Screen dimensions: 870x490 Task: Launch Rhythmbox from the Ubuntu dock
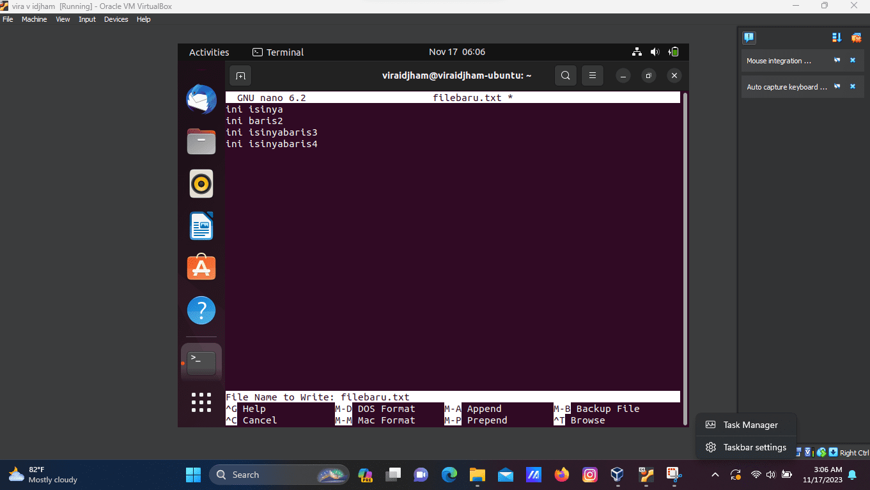(x=201, y=184)
